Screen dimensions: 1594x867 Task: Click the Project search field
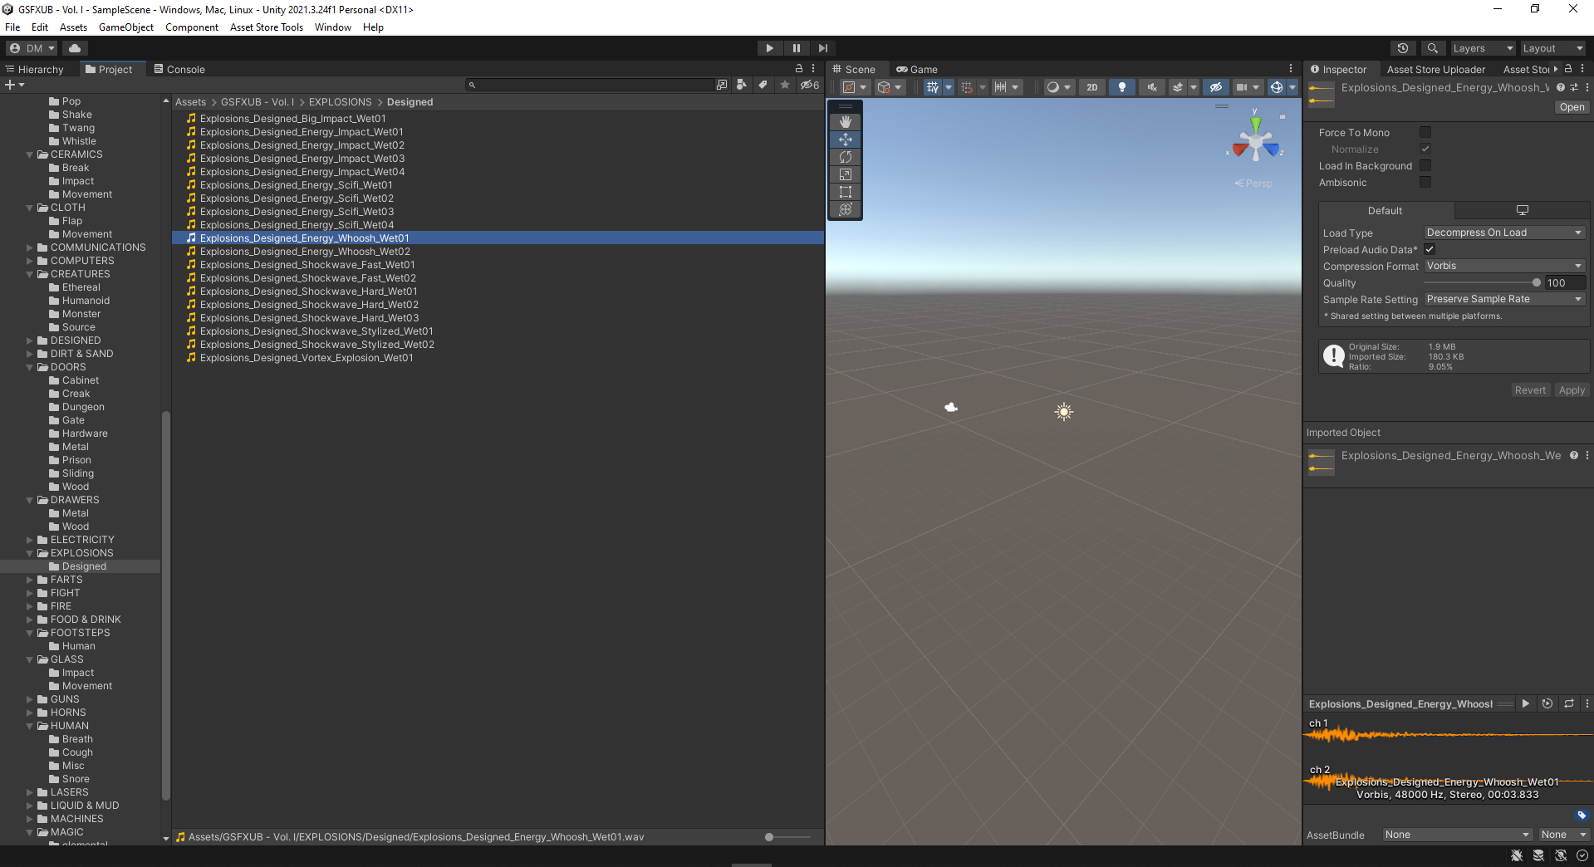pyautogui.click(x=590, y=85)
